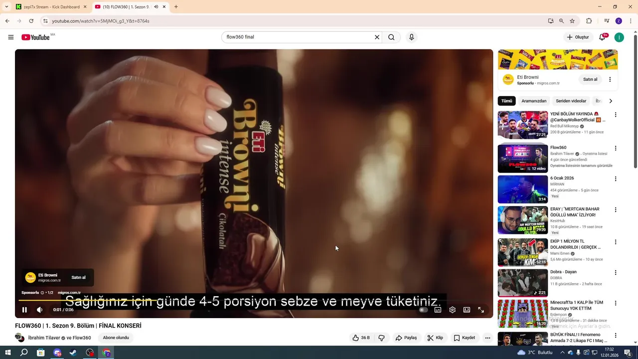
Task: Open Steam from the taskbar
Action: point(73,353)
